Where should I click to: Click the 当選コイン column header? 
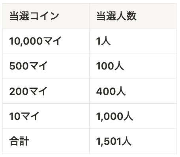(46, 16)
